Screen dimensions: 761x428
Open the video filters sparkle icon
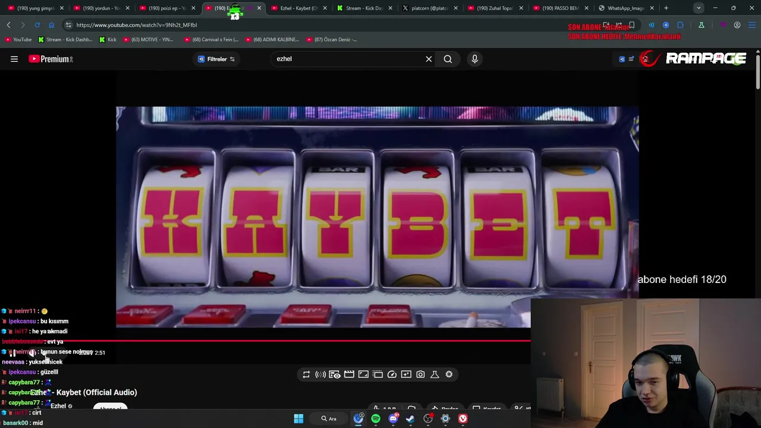point(406,374)
